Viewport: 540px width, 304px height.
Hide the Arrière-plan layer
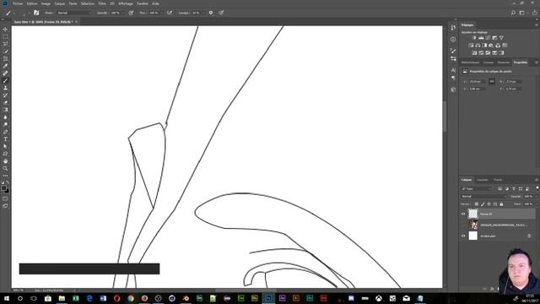463,236
